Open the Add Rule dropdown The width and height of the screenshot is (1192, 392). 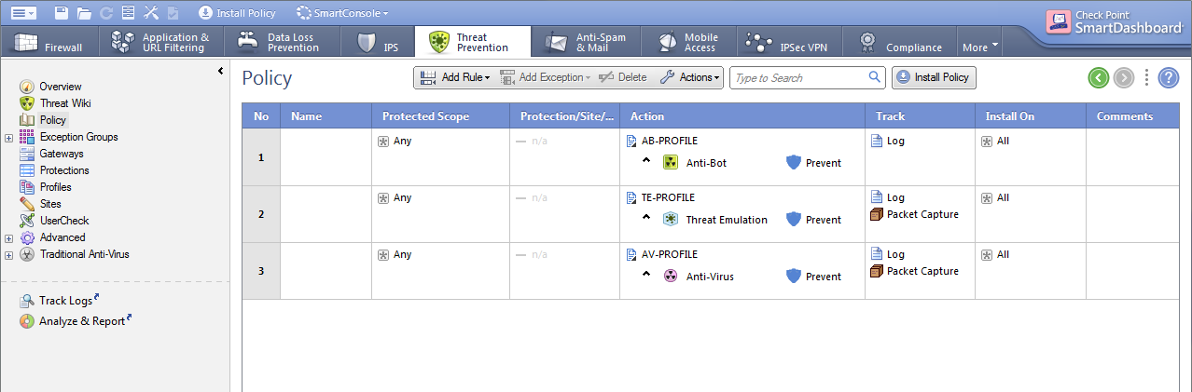click(x=455, y=77)
